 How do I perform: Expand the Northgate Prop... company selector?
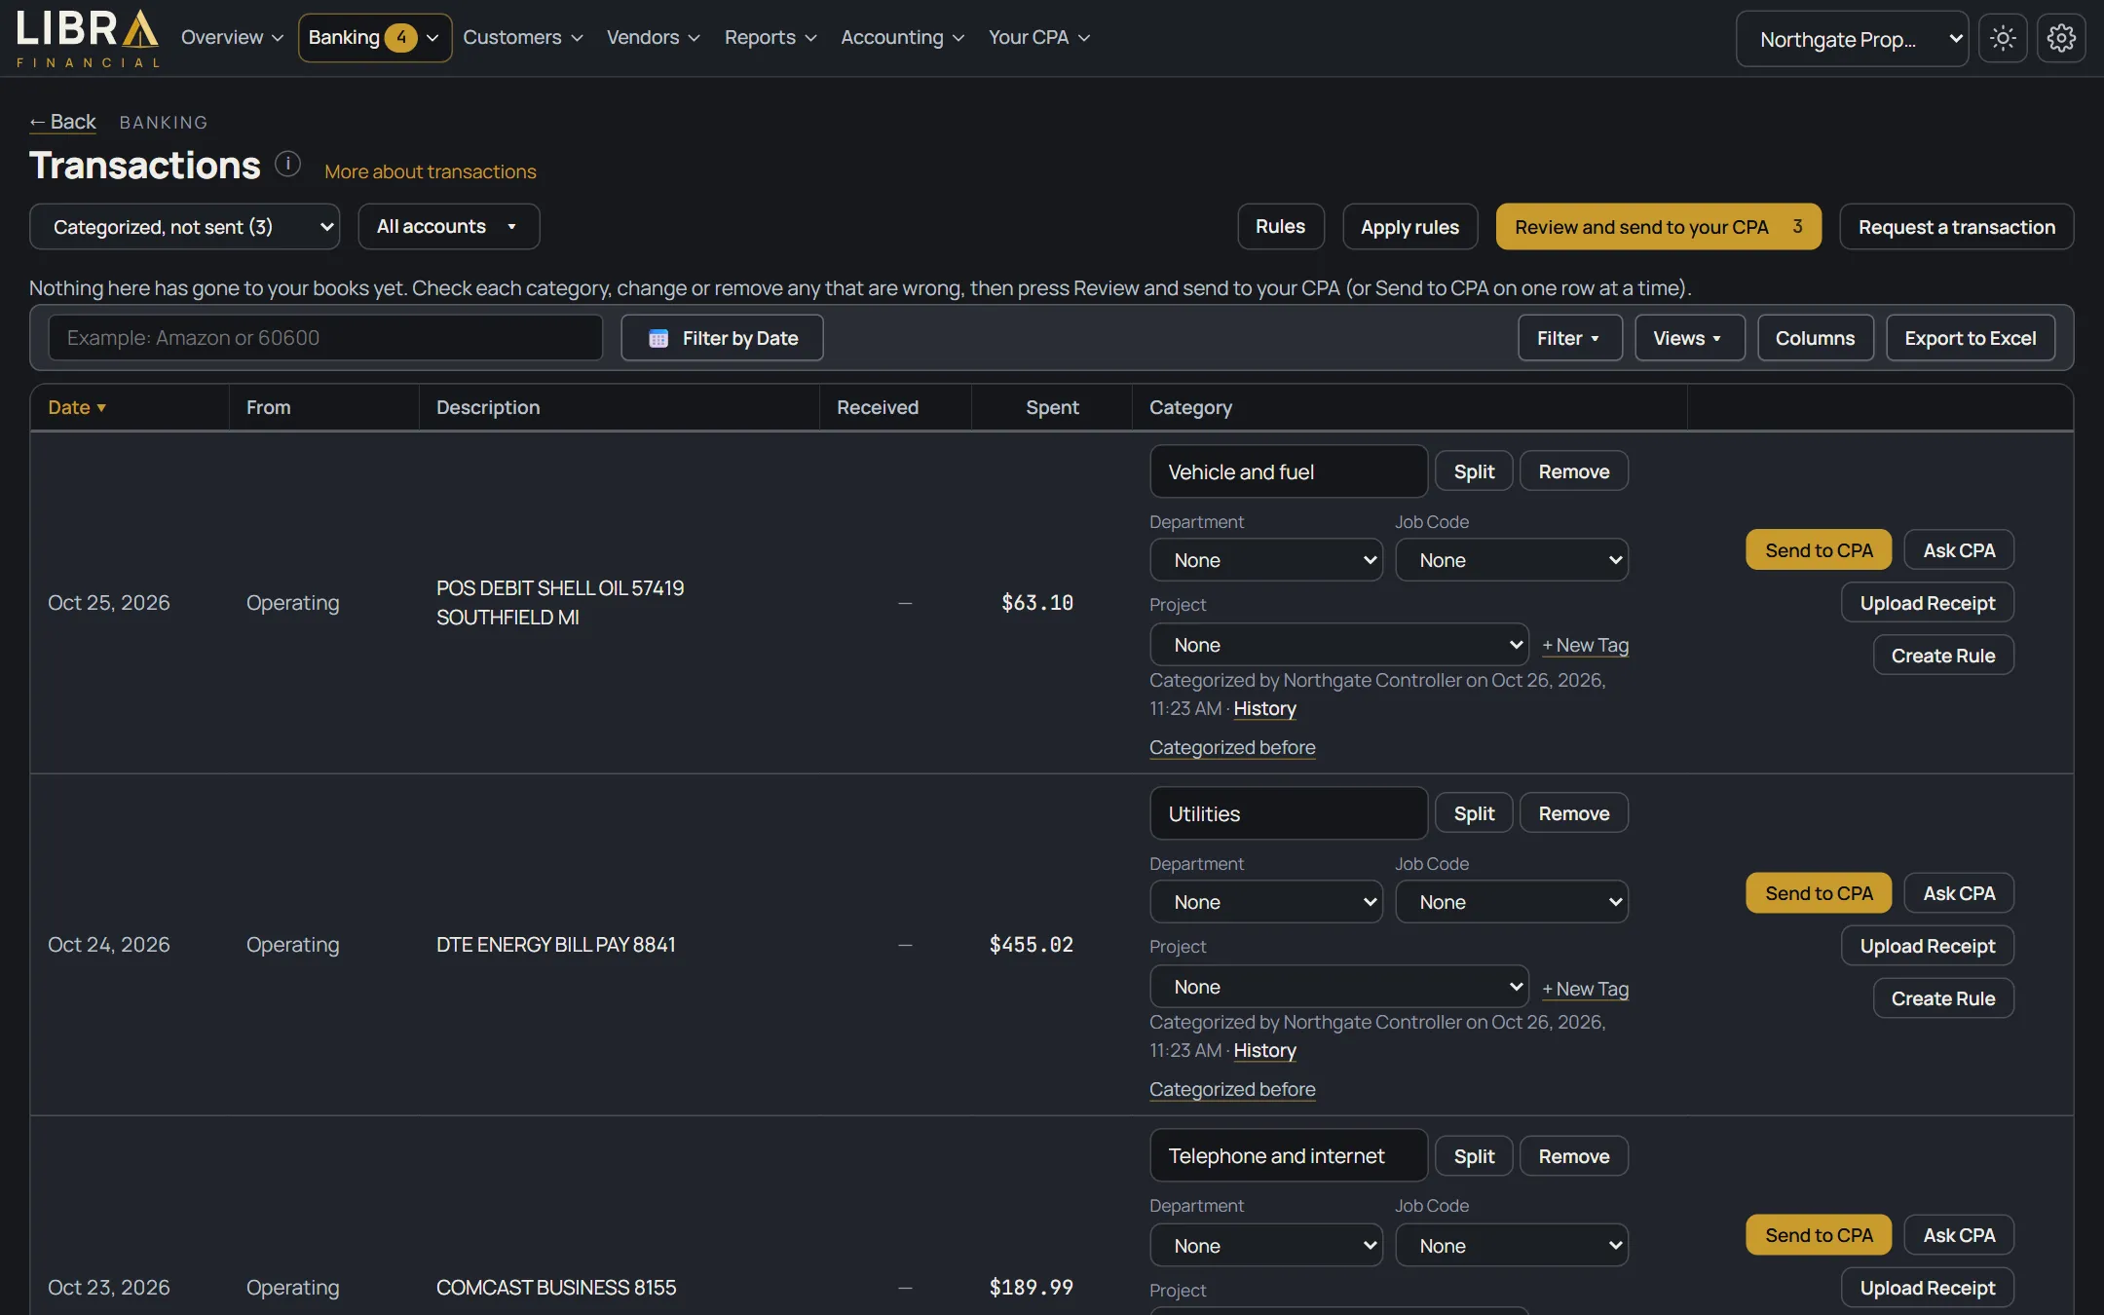point(1852,39)
